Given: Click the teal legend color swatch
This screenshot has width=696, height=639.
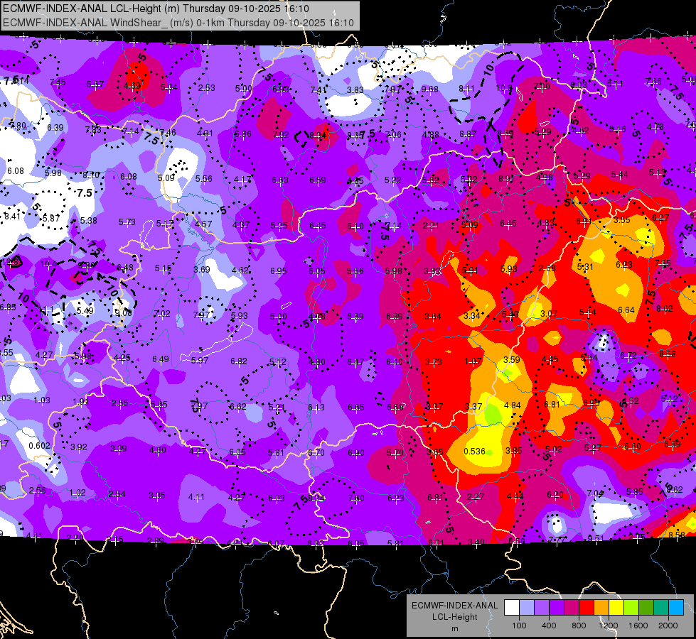Looking at the screenshot, I should tap(661, 607).
